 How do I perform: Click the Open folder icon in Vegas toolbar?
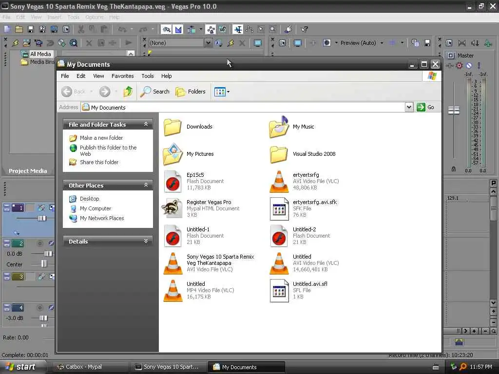click(19, 29)
